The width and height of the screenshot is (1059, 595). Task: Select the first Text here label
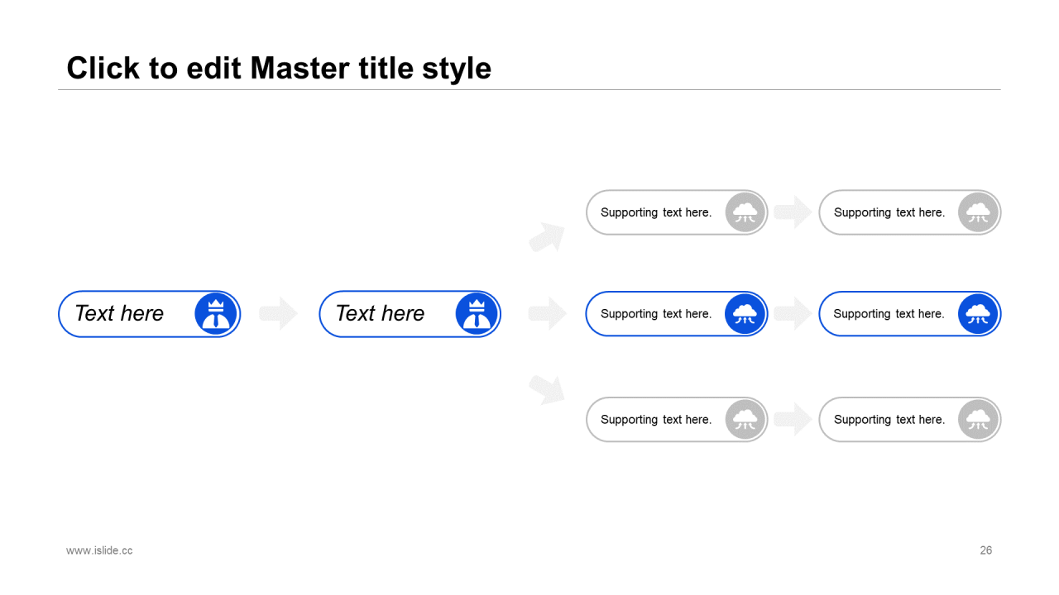pos(119,313)
